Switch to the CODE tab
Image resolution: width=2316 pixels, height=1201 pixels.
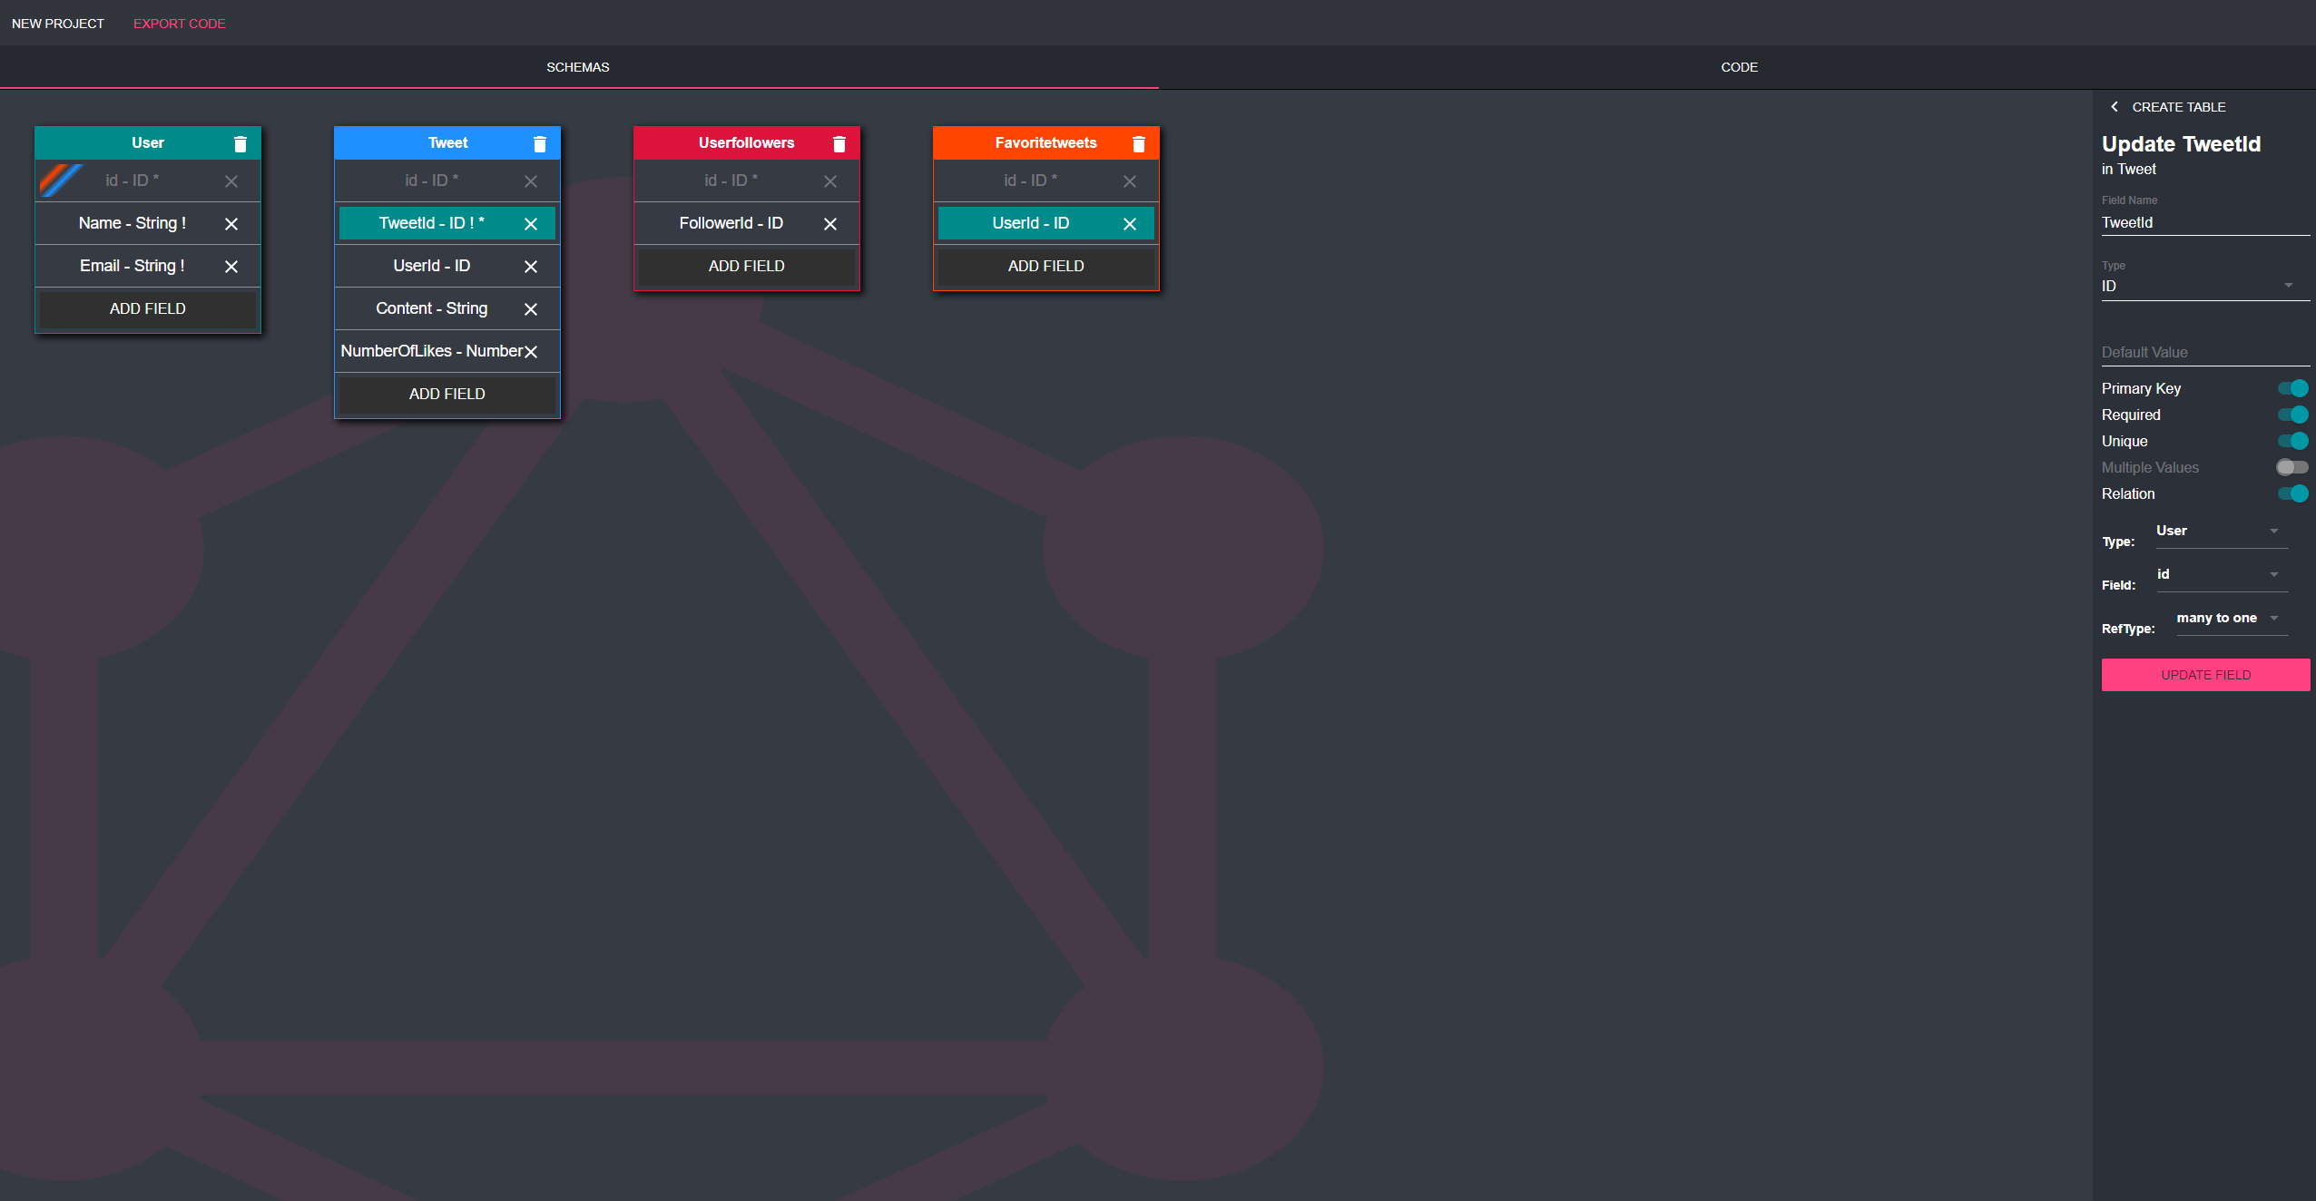[x=1738, y=67]
